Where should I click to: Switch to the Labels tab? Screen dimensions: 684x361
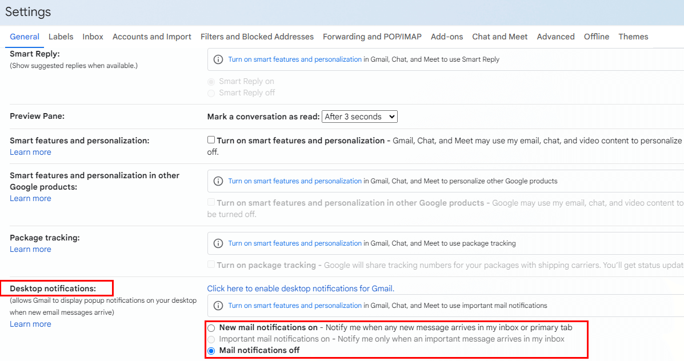click(x=61, y=37)
